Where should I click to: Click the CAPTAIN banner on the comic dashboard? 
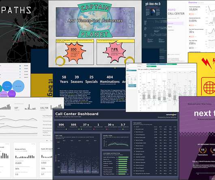point(95,7)
